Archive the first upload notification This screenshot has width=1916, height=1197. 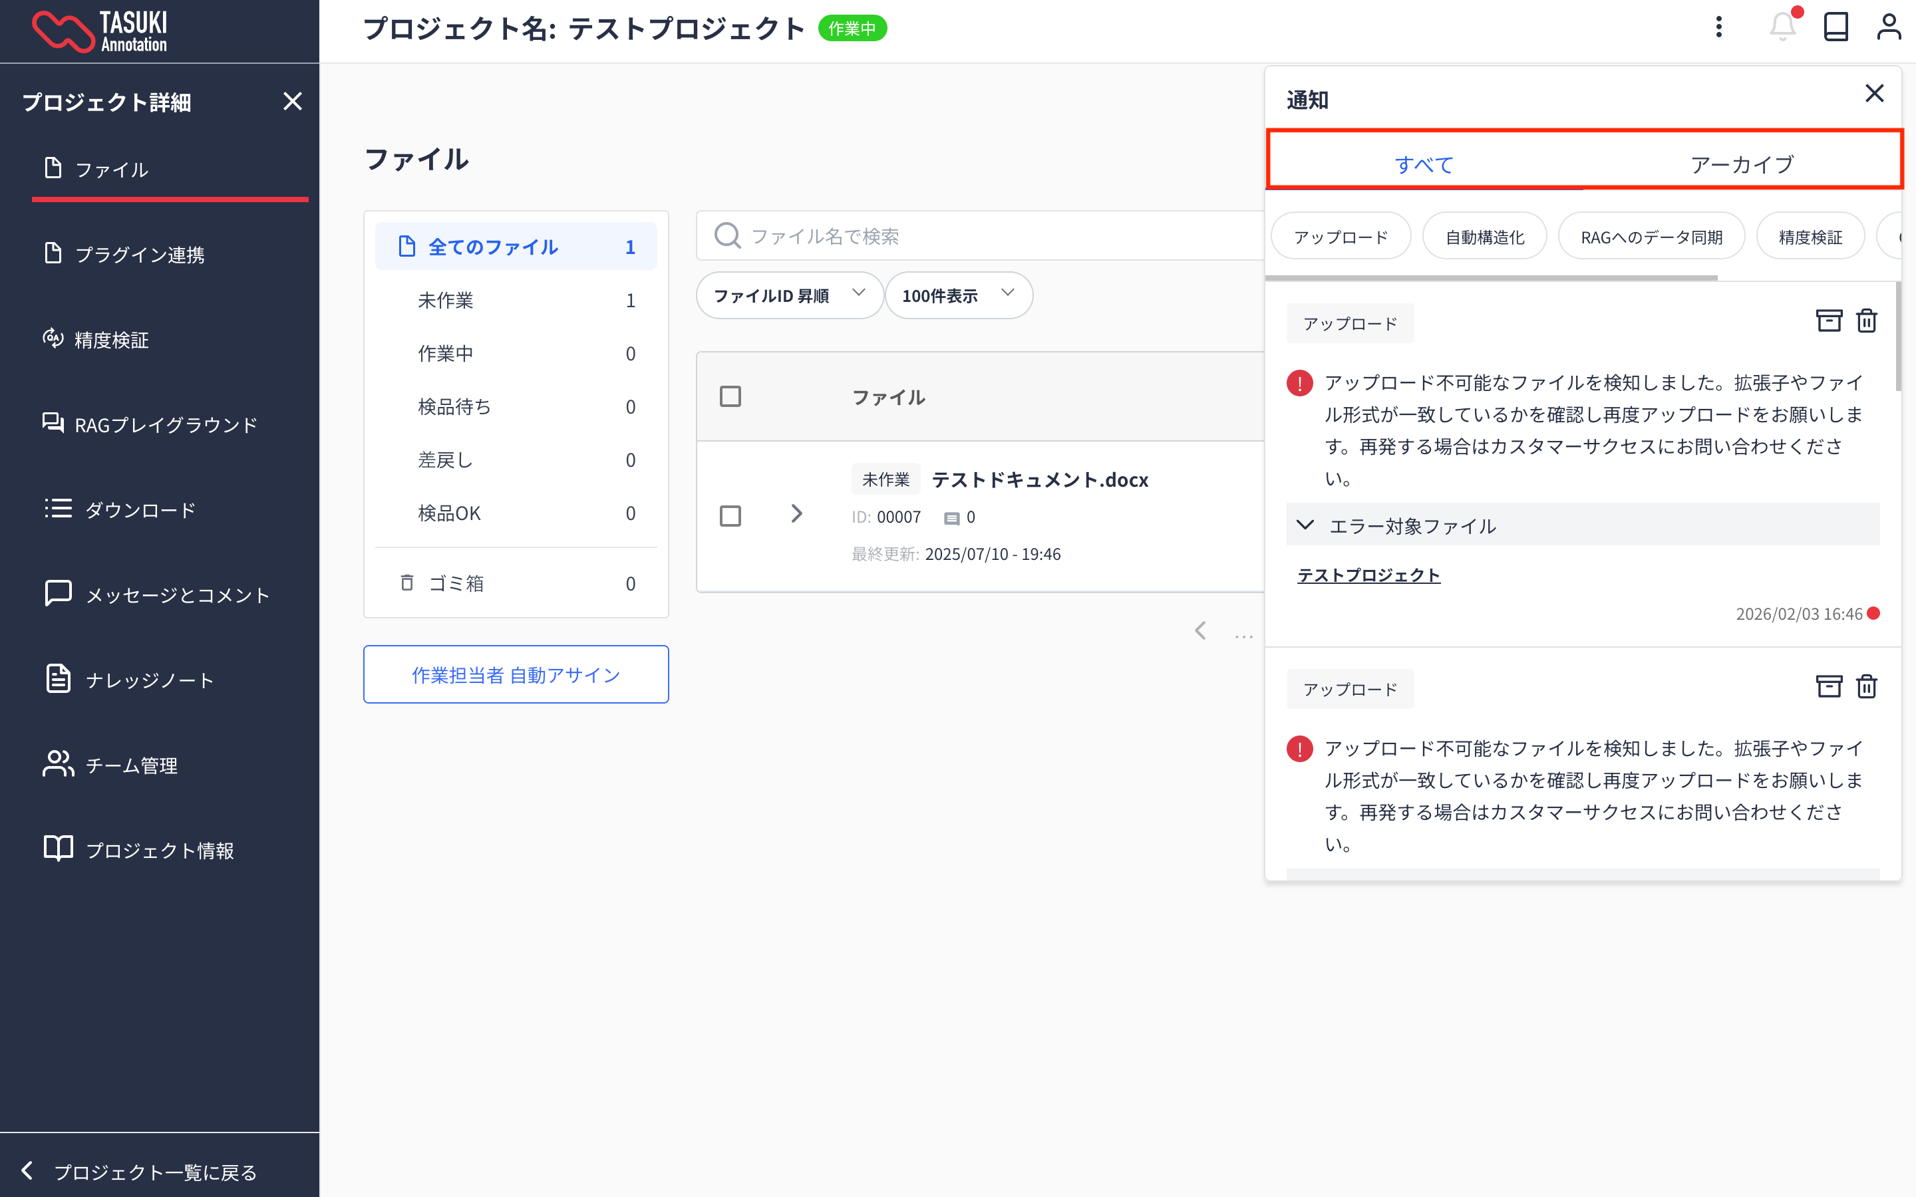pyautogui.click(x=1828, y=321)
